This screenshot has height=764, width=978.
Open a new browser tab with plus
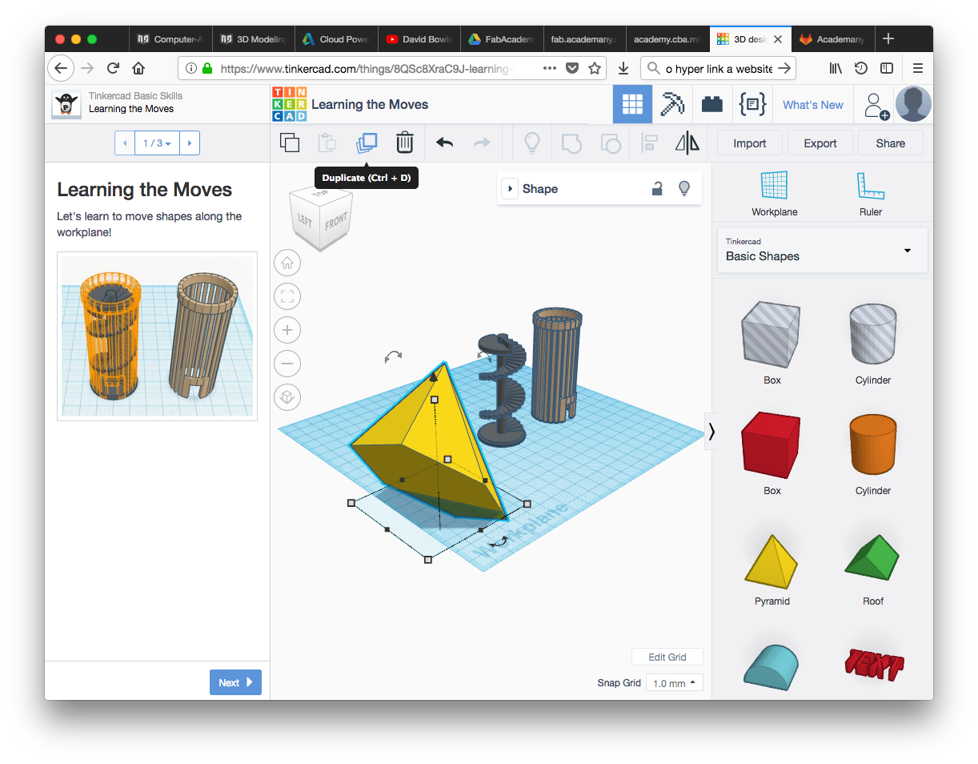click(888, 38)
